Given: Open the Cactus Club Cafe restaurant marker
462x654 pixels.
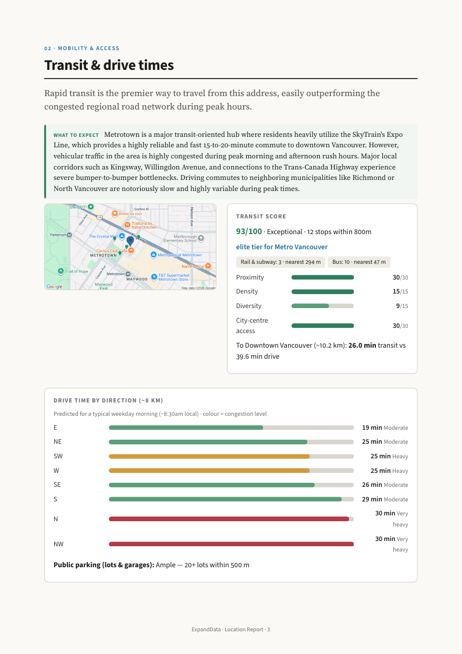Looking at the screenshot, I should click(132, 250).
